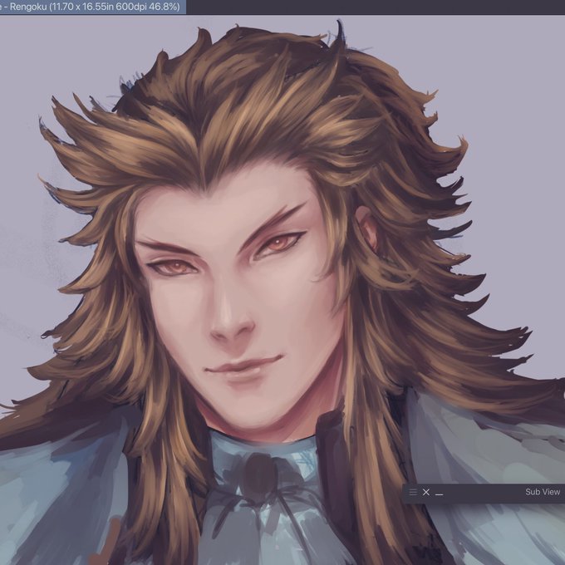Select the Rengoku canvas document tab
The image size is (565, 565).
point(92,7)
